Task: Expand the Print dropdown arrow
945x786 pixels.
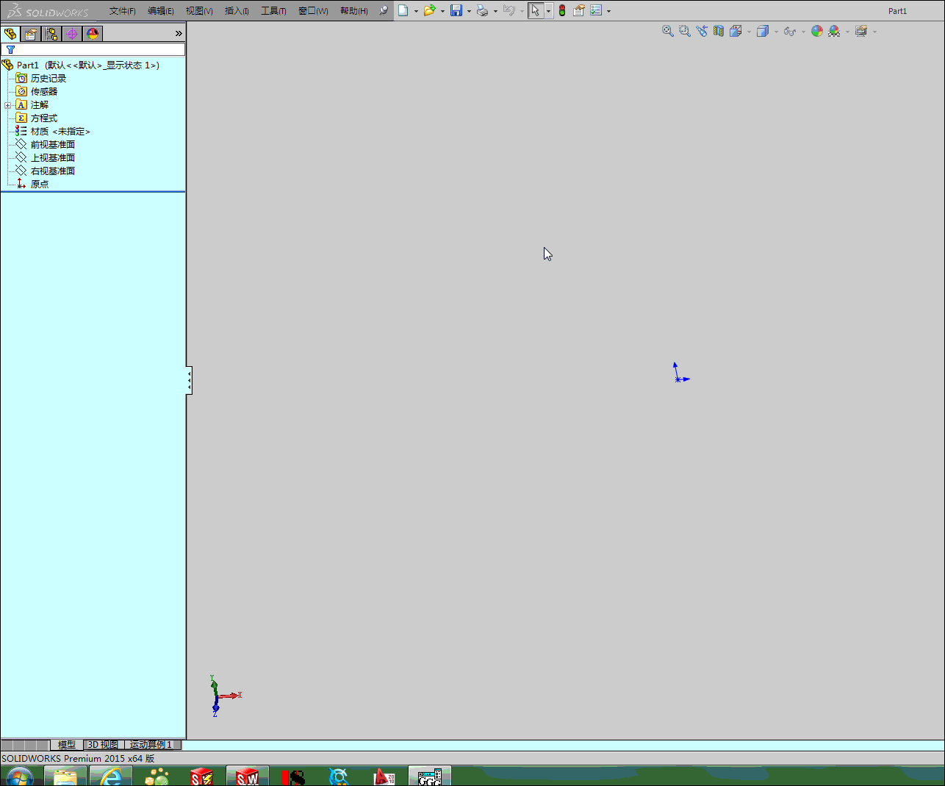Action: 495,11
